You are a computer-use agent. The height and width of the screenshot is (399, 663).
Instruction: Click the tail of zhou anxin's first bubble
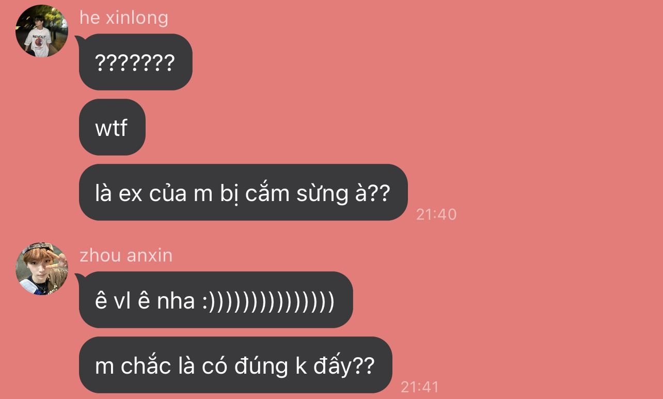tap(79, 278)
